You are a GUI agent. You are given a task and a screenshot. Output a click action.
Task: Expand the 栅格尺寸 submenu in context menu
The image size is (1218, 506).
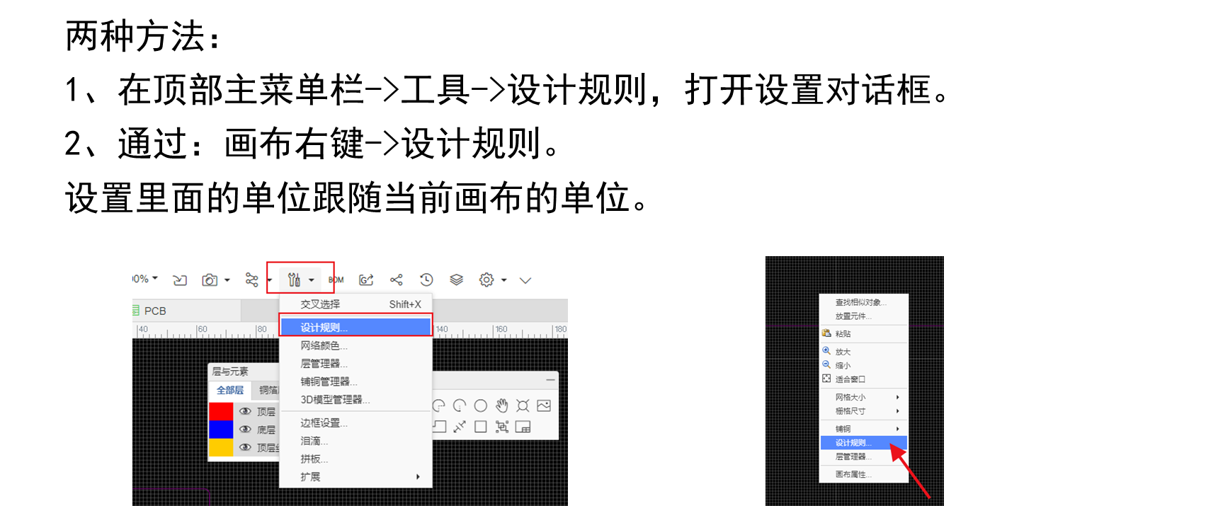[x=898, y=411]
